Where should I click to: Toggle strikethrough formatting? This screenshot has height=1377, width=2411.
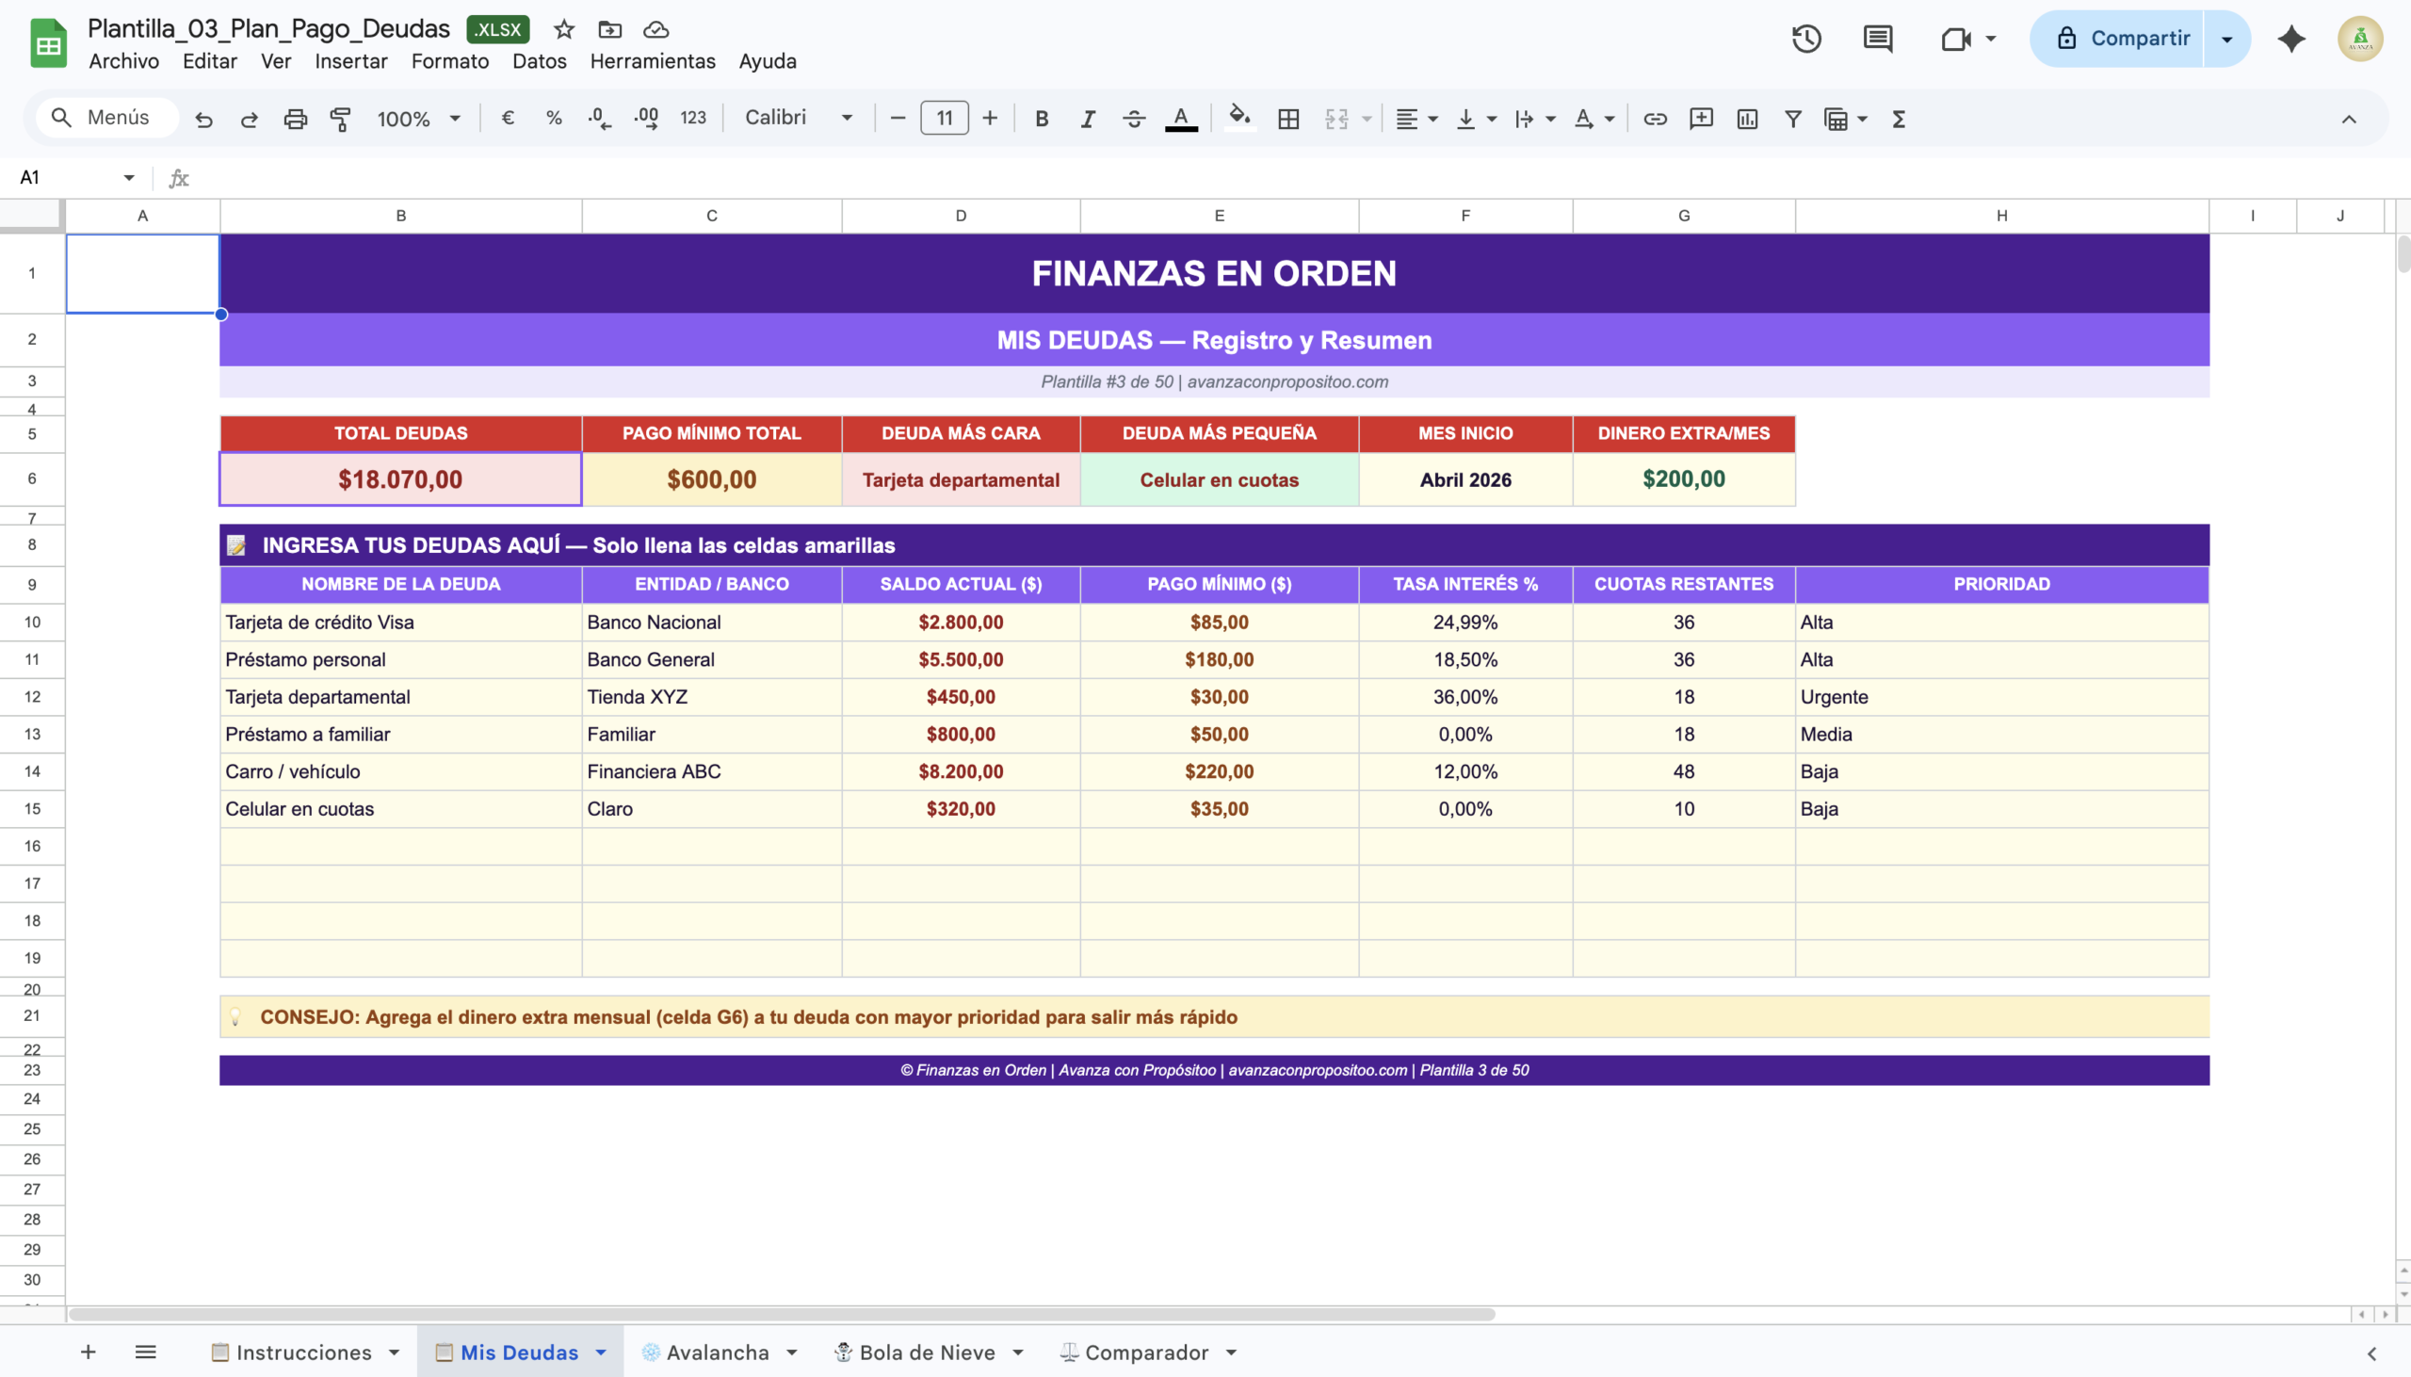1134,119
